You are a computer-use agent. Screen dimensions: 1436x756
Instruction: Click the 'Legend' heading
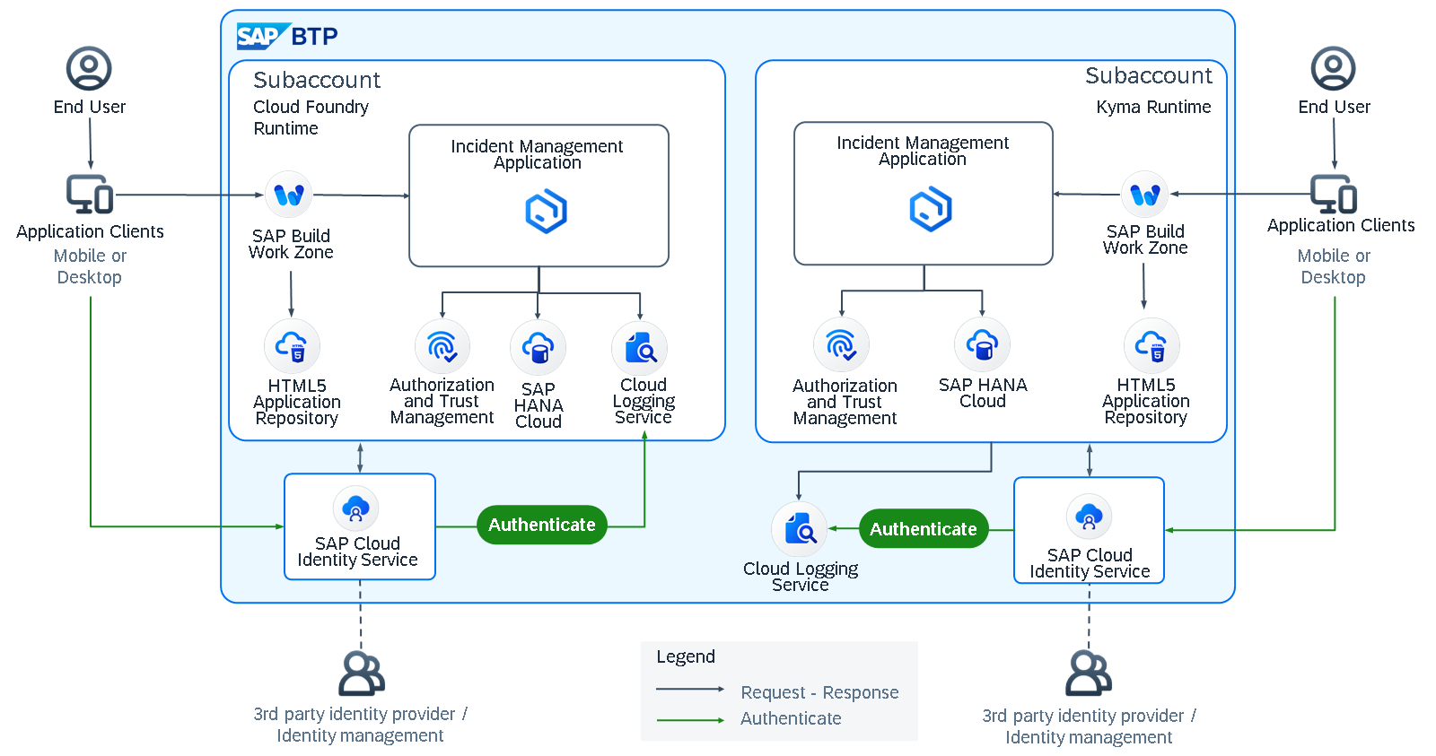(x=686, y=656)
